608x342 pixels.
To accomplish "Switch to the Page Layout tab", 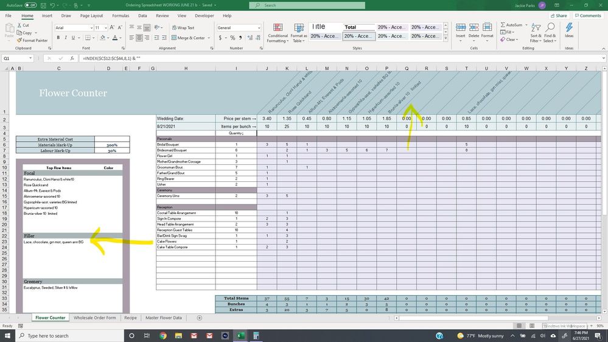I will [x=91, y=16].
